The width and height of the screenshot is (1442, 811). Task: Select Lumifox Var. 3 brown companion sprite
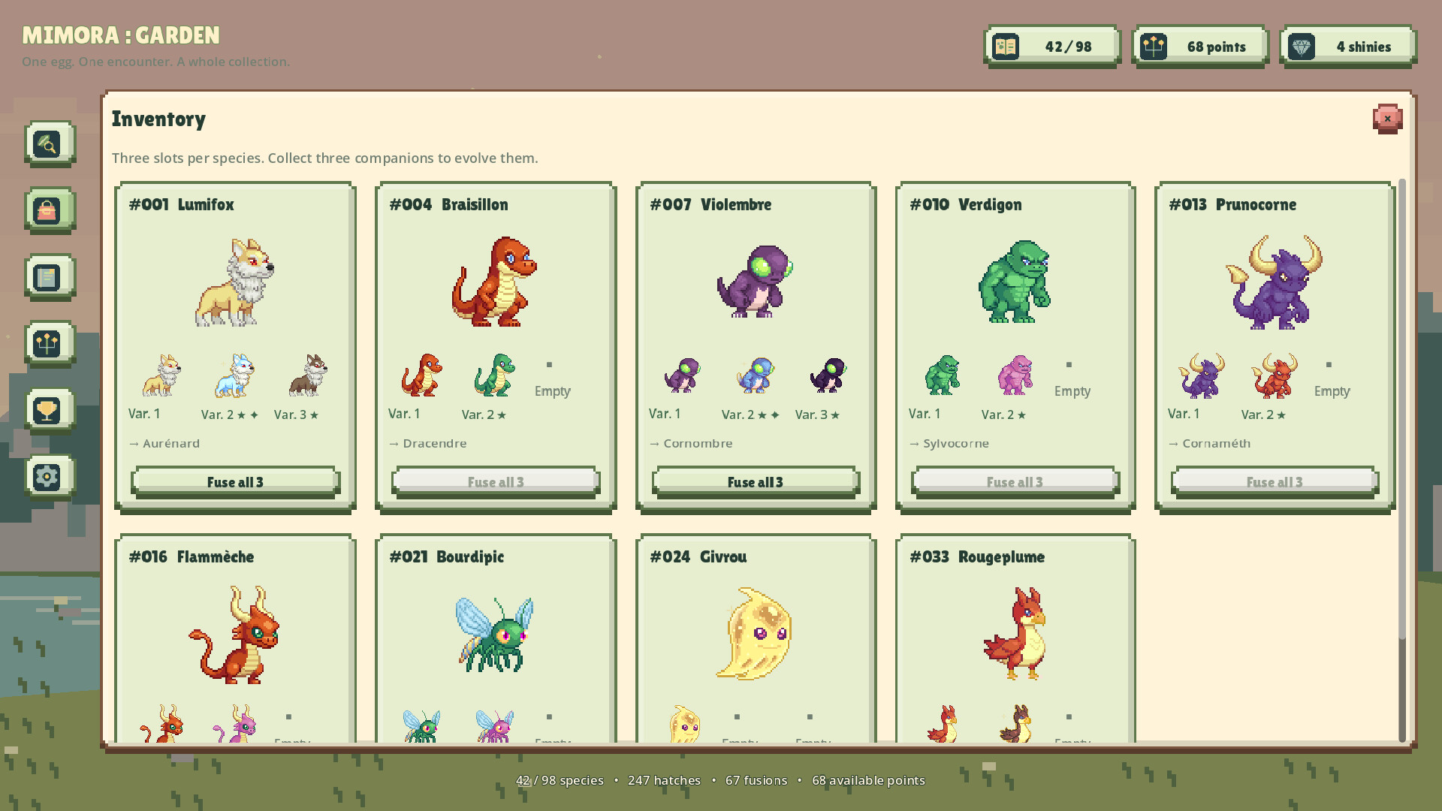click(x=308, y=375)
